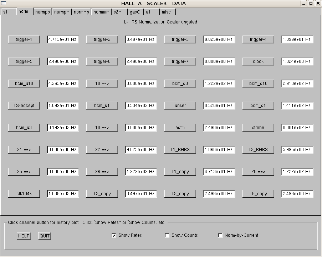Click the '22 ==>' channel button

[x=102, y=150]
